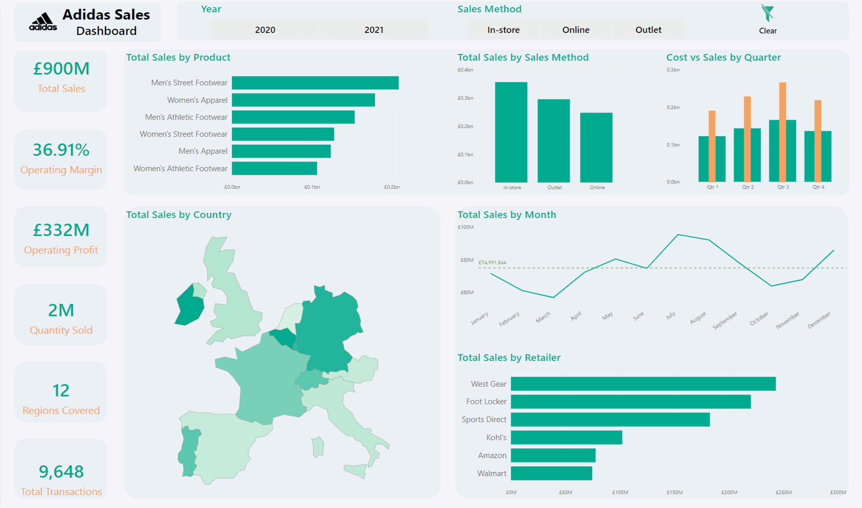
Task: Click the Clear label under the funnel
Action: pos(768,31)
